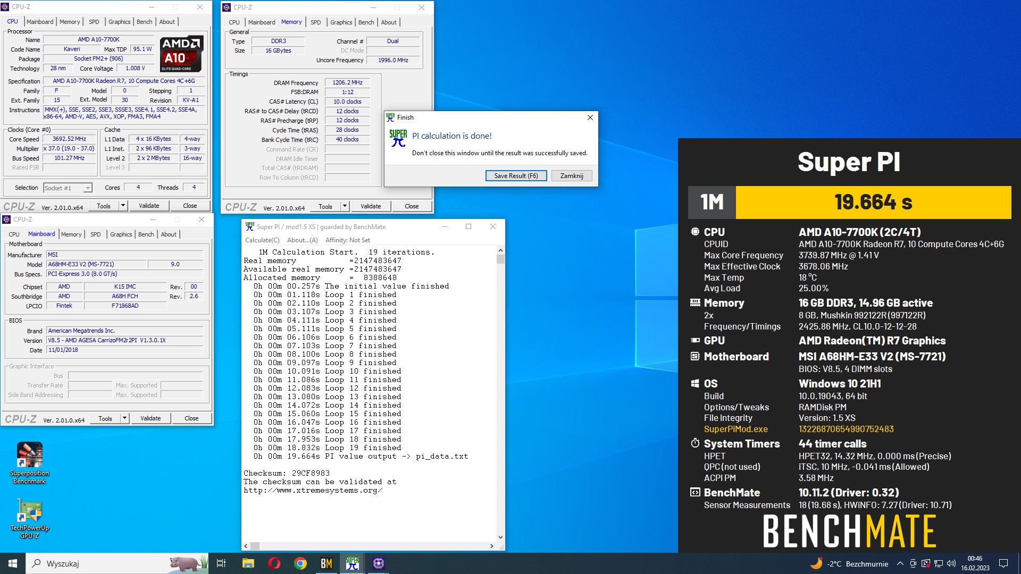
Task: Click the AMD A10 processor logo
Action: coord(181,54)
